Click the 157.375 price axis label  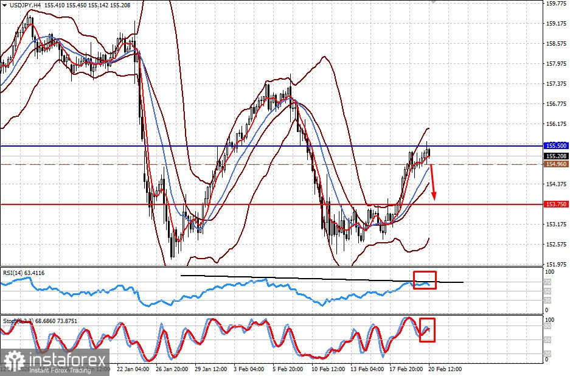pyautogui.click(x=557, y=83)
